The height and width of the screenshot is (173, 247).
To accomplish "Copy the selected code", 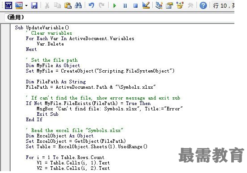I will pos(57,5).
